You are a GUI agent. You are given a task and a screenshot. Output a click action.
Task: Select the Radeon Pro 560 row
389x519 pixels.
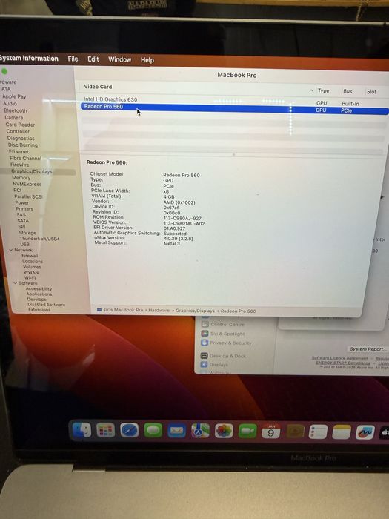pyautogui.click(x=235, y=108)
